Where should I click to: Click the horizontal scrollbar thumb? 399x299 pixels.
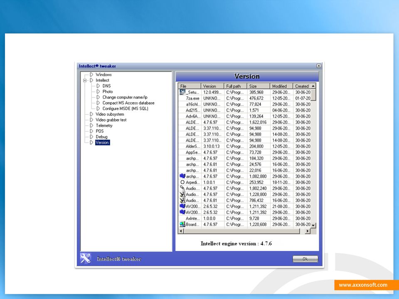tap(242, 231)
